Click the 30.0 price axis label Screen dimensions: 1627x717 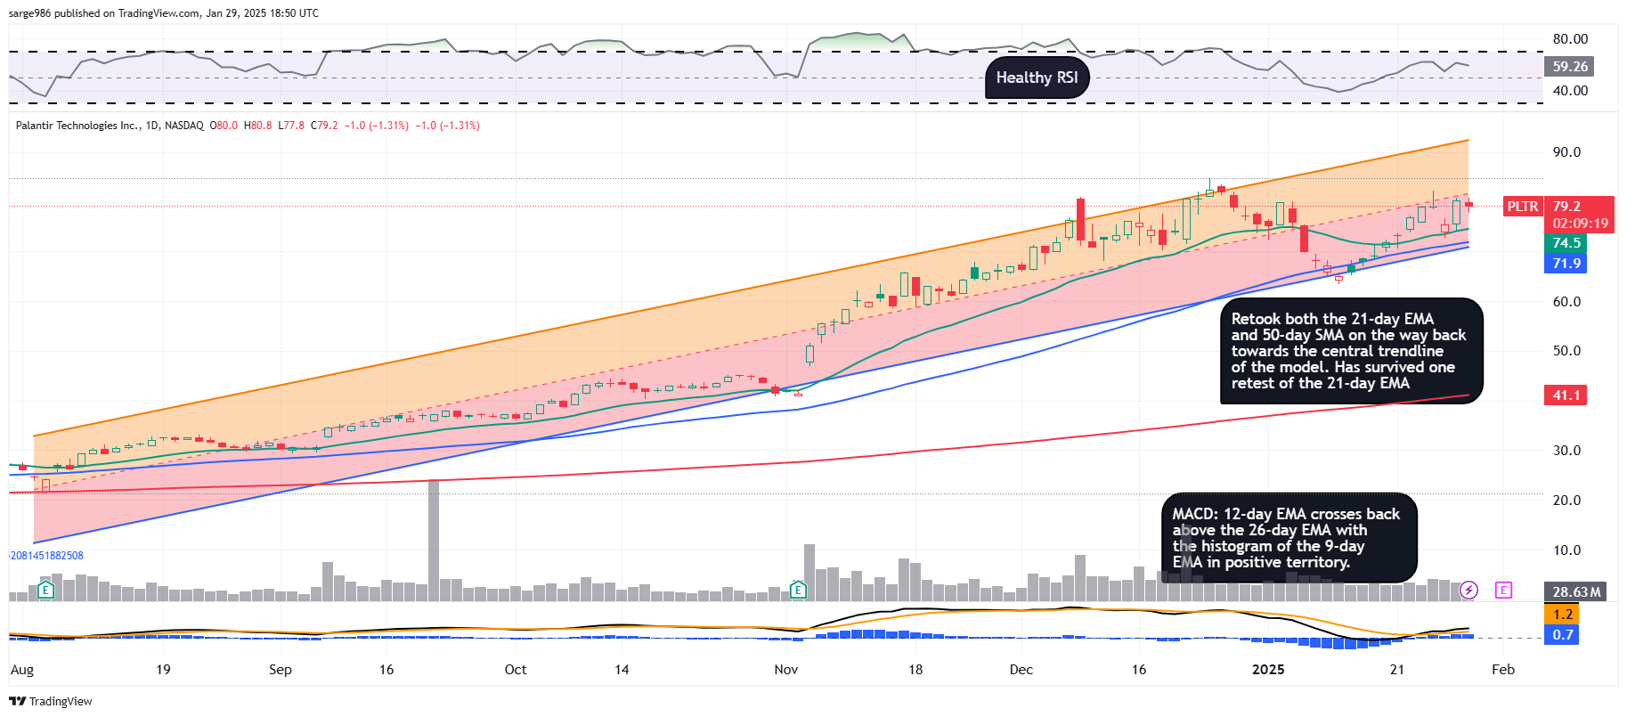tap(1567, 451)
